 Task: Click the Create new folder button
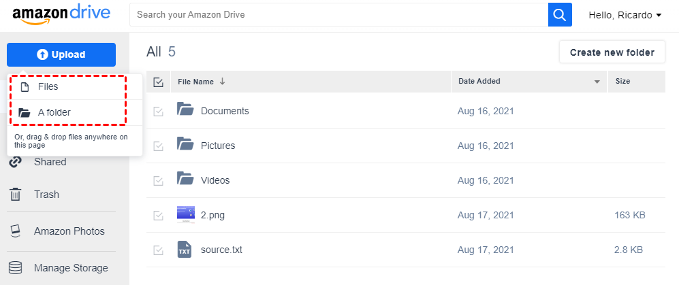[612, 52]
